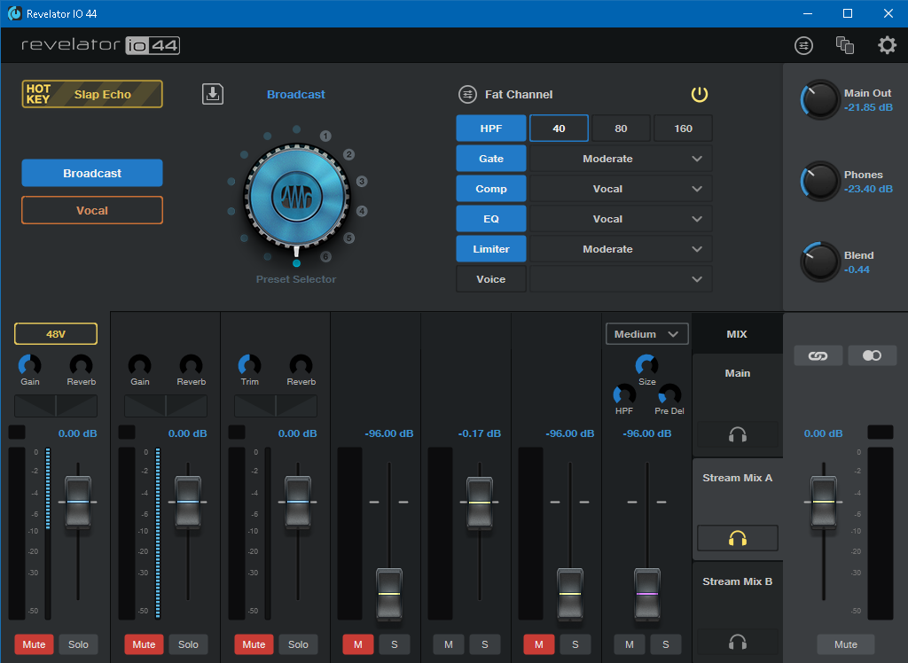Toggle the Fat Channel power icon
The height and width of the screenshot is (663, 908).
click(699, 94)
